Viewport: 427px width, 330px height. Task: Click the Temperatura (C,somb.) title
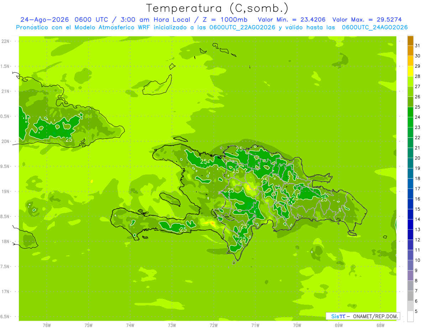217,8
